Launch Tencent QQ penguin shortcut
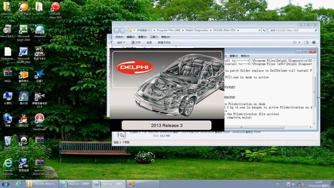This screenshot has height=188, width=334. [23, 121]
